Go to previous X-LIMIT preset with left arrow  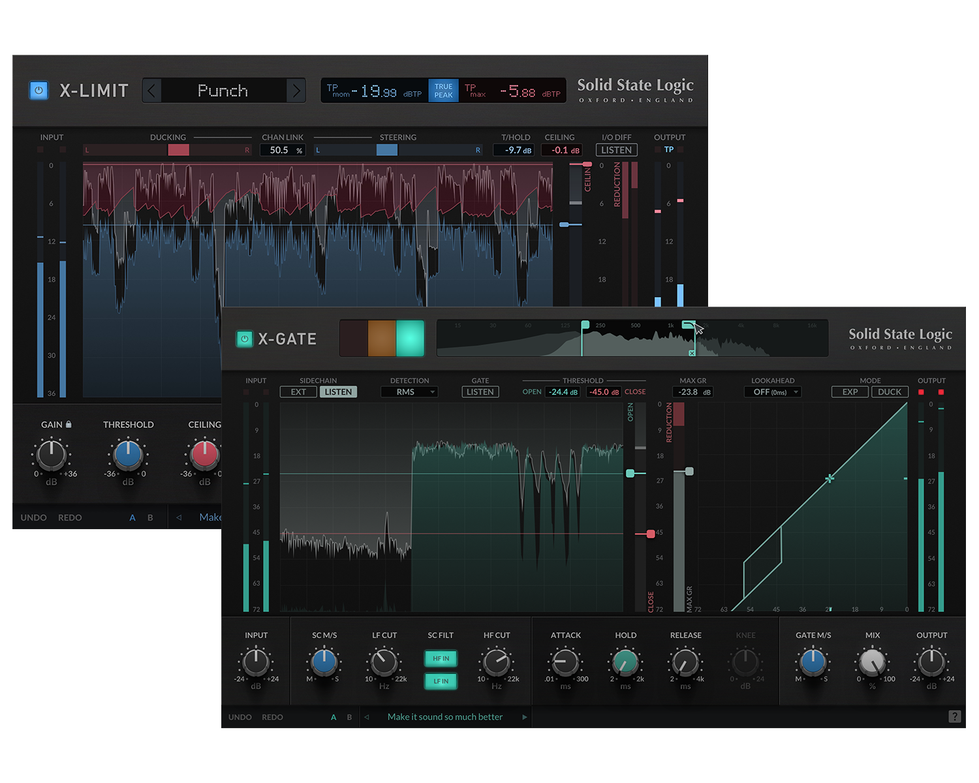click(151, 90)
